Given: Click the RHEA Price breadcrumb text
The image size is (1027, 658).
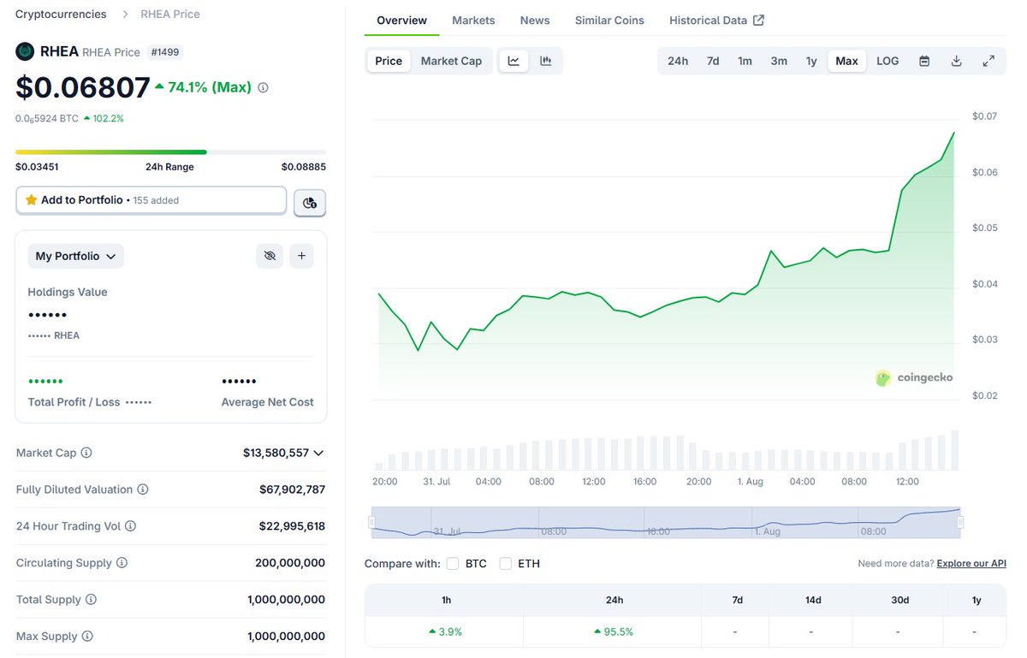Looking at the screenshot, I should pos(170,14).
